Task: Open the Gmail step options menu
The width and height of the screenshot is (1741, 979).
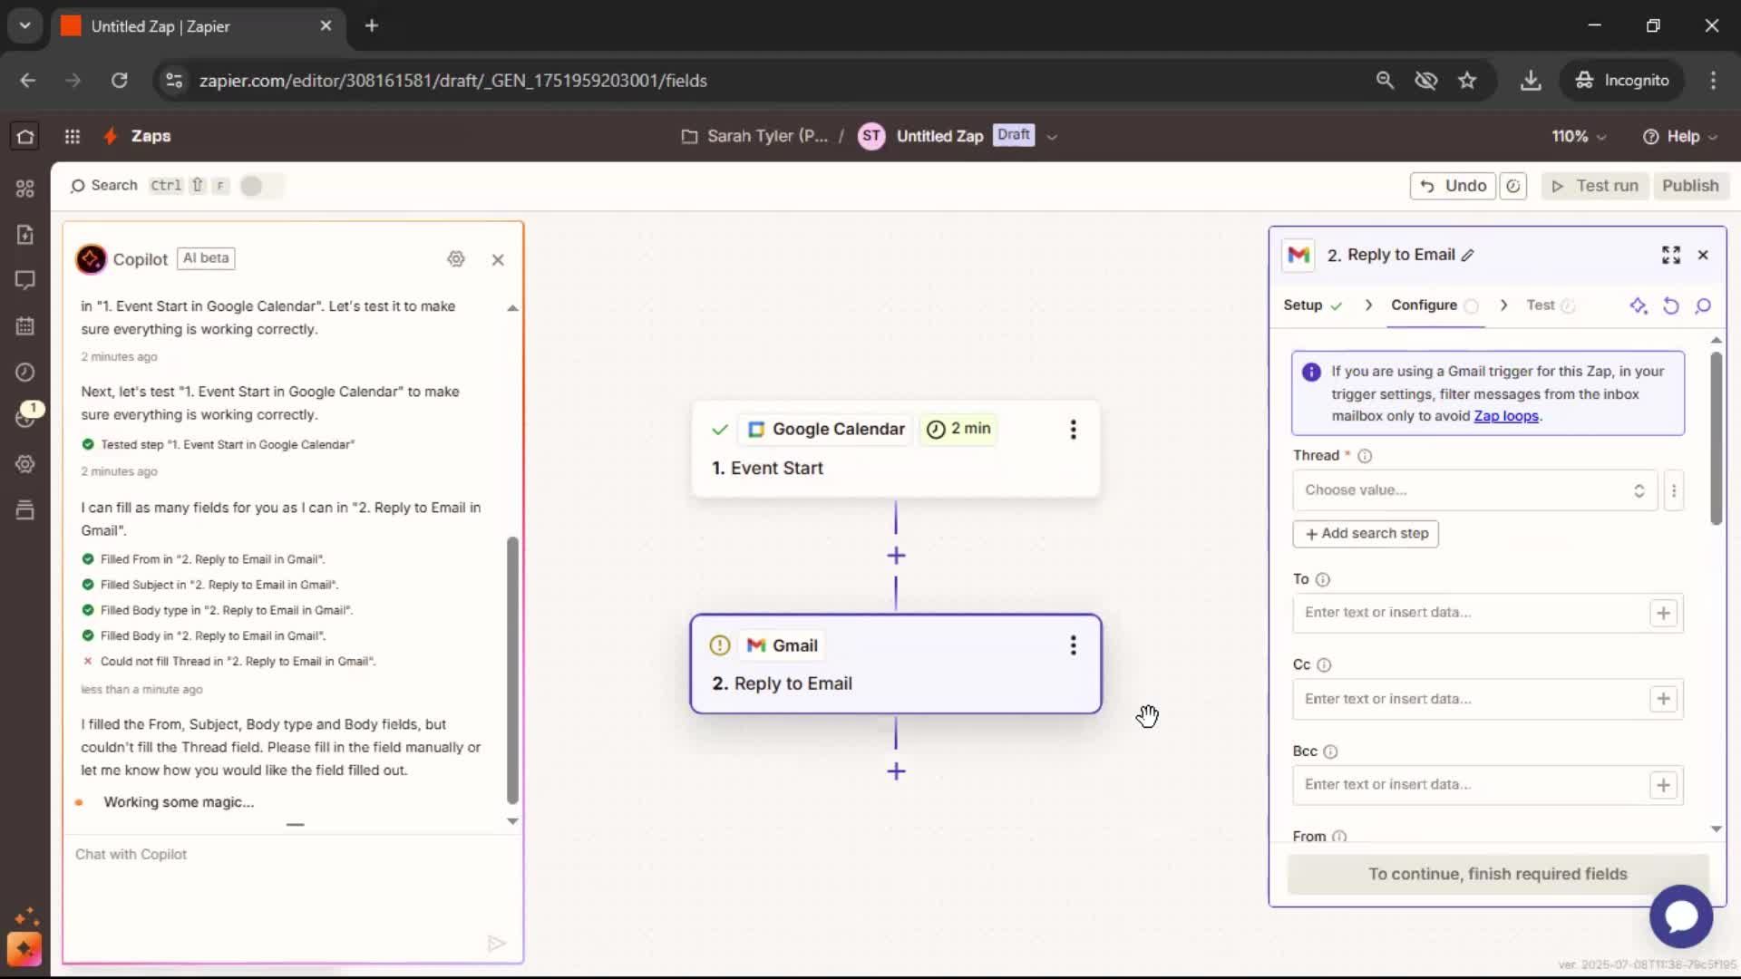Action: click(x=1073, y=645)
